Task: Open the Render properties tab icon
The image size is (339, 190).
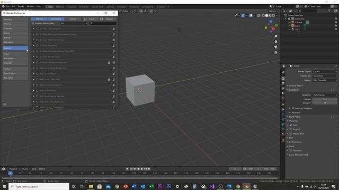Action: pos(283,79)
